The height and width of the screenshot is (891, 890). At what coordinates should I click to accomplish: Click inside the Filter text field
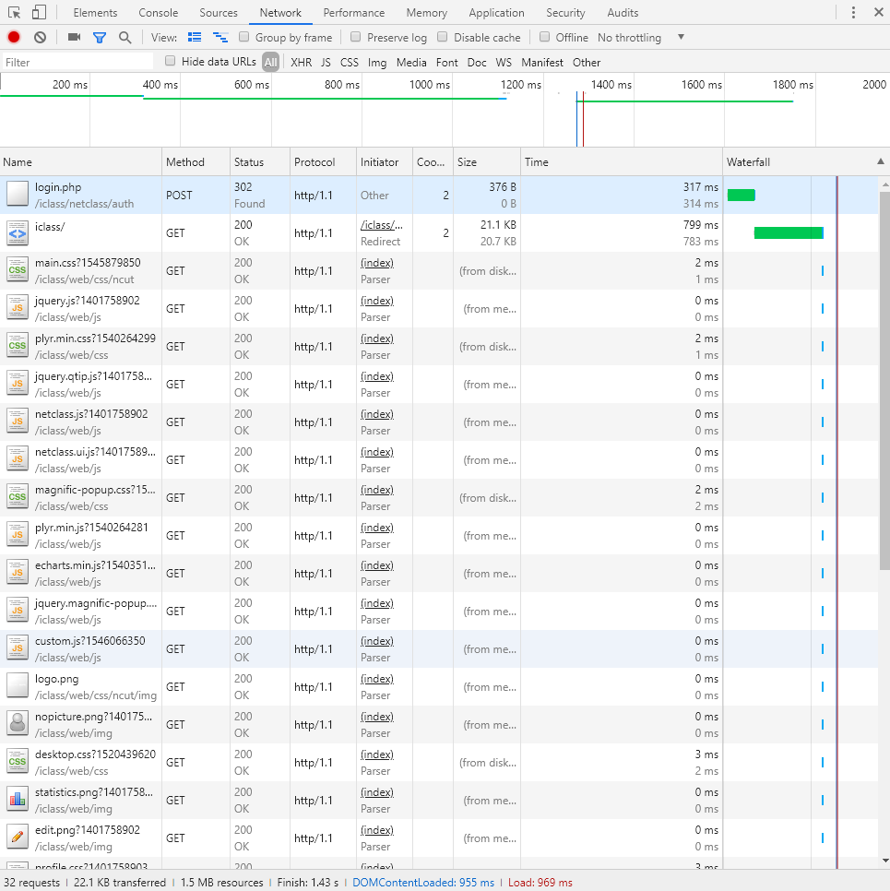[78, 63]
